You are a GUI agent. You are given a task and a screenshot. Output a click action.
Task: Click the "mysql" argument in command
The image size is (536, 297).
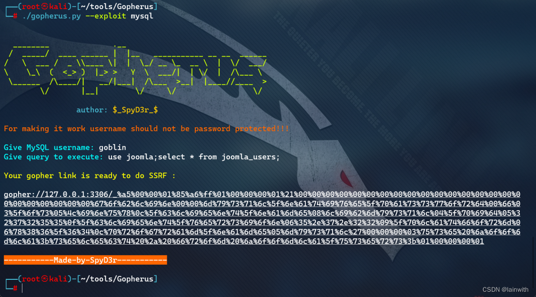(x=142, y=16)
